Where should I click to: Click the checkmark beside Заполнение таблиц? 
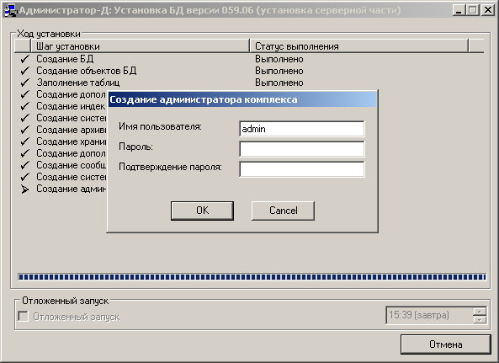pyautogui.click(x=24, y=83)
